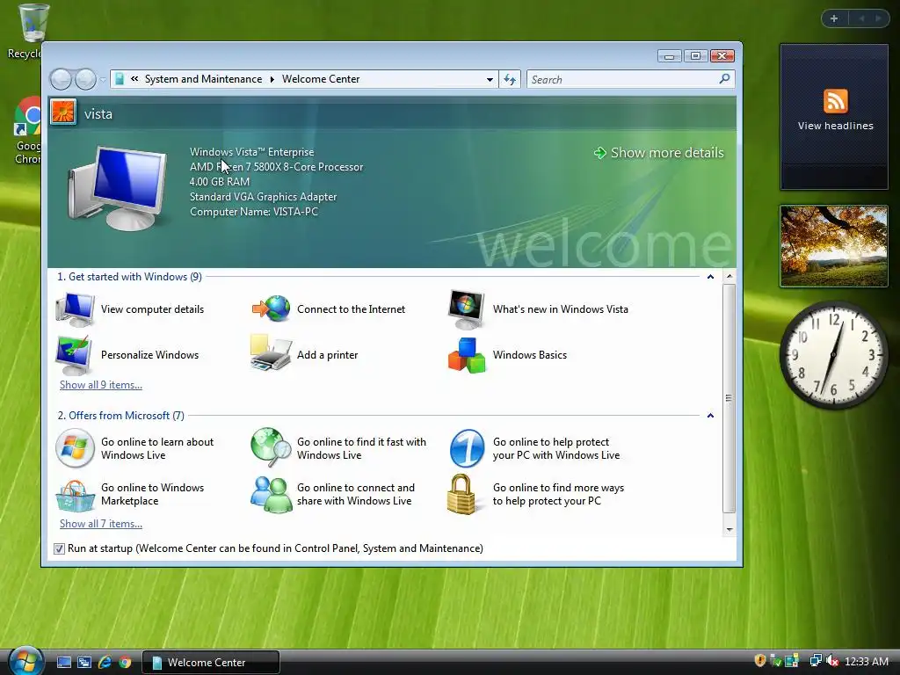Select the Personalize Windows icon
Viewport: 900px width, 675px height.
coord(74,355)
